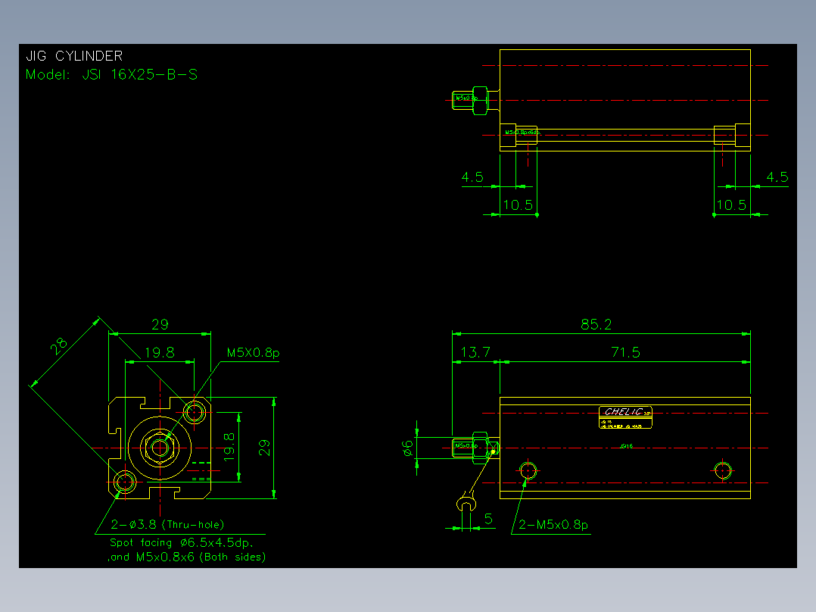Select the "13.7" rod length dimension
Image resolution: width=816 pixels, height=612 pixels.
pos(475,353)
